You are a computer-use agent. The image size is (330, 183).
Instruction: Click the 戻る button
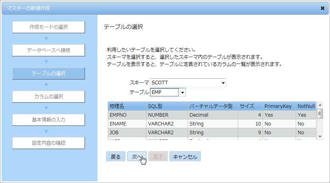point(116,157)
